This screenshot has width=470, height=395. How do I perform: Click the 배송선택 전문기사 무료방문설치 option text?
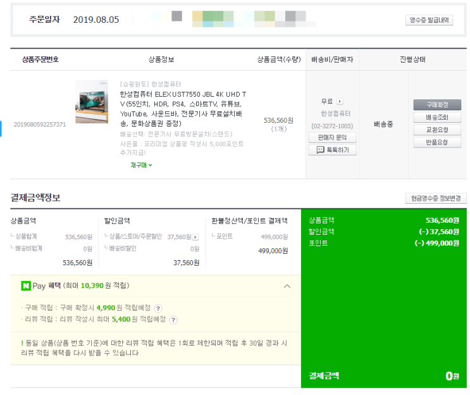coord(176,134)
